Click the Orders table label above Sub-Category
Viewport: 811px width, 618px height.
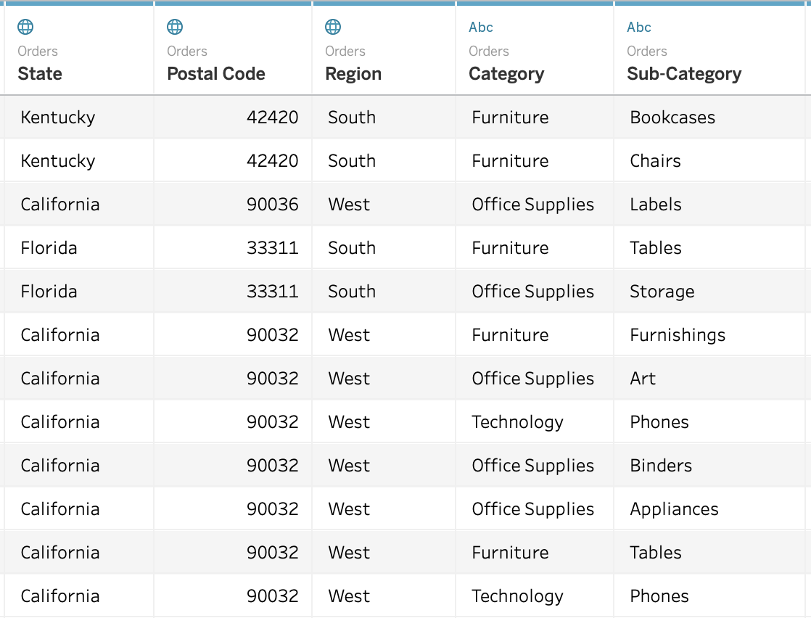[647, 51]
